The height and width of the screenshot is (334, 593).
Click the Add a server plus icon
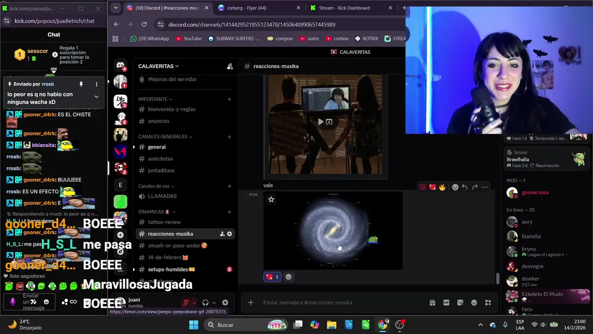(x=120, y=235)
